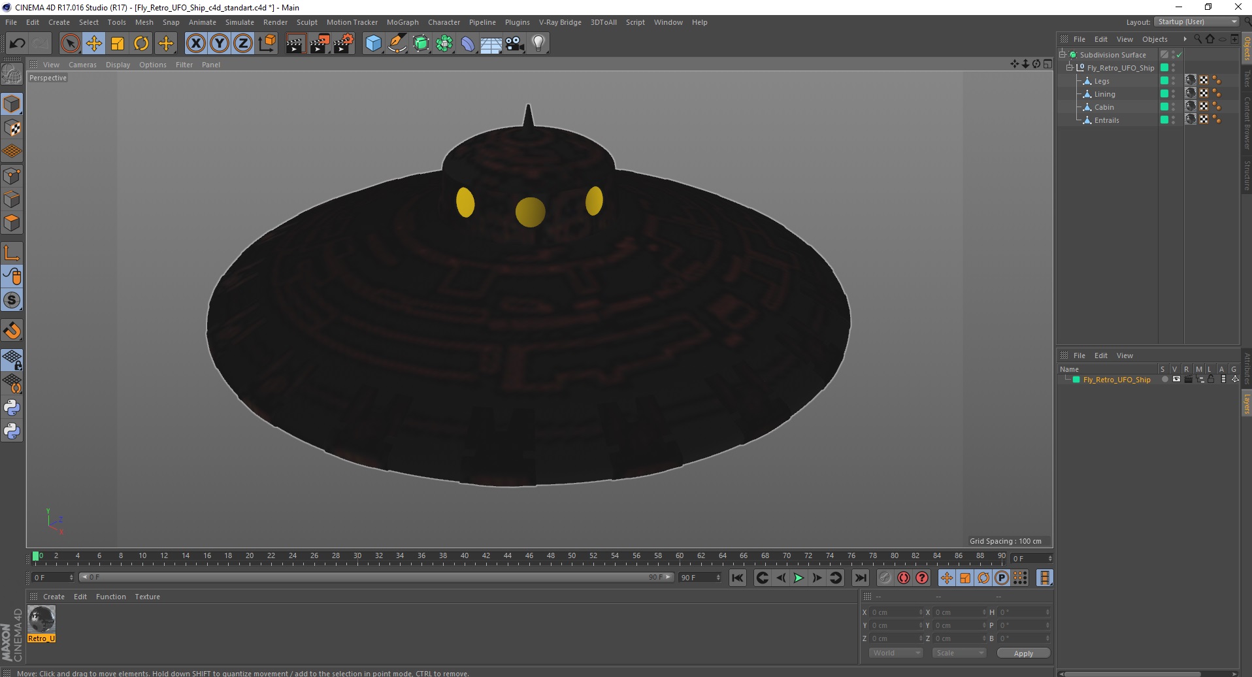Click the Apply button
The image size is (1252, 677).
pyautogui.click(x=1023, y=653)
